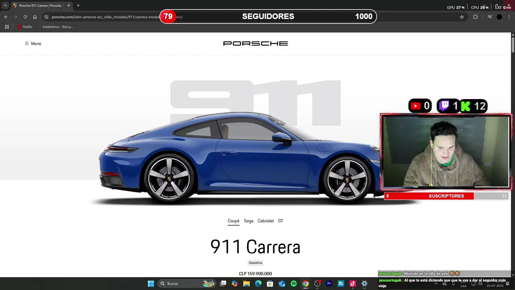Click the Gasolina fuel tag
Viewport: 515px width, 290px height.
click(x=255, y=263)
